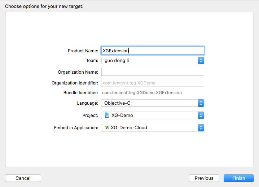The width and height of the screenshot is (259, 187).
Task: Click the XG-Demo-Cloud app icon
Action: [x=107, y=127]
